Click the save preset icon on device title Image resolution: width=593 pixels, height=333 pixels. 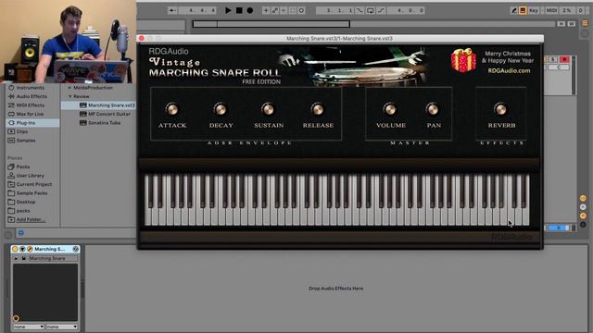(76, 249)
